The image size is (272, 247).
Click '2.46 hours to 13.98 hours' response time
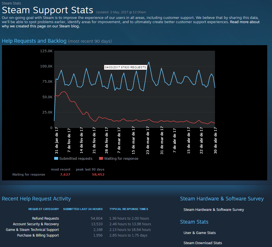[130, 224]
